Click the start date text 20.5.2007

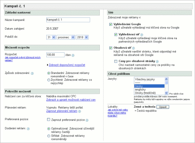pyautogui.click(x=52, y=28)
